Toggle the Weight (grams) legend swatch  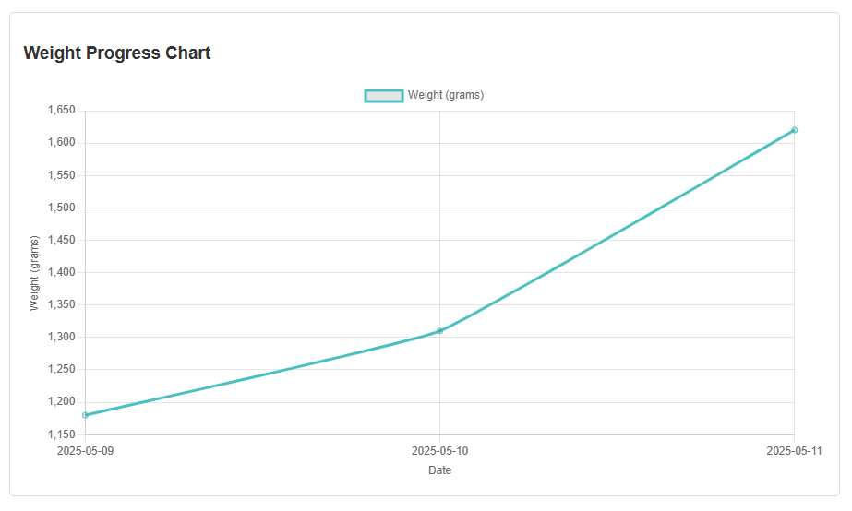click(384, 96)
